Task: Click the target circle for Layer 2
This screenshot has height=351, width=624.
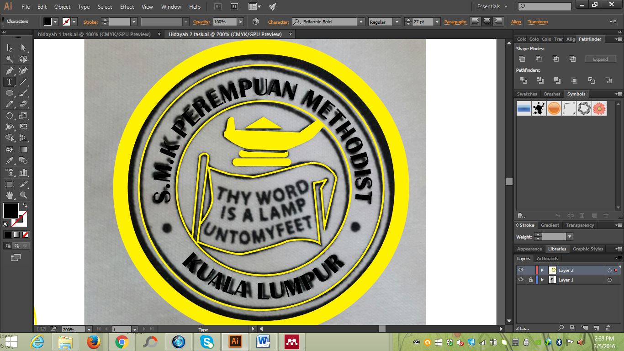Action: click(609, 270)
